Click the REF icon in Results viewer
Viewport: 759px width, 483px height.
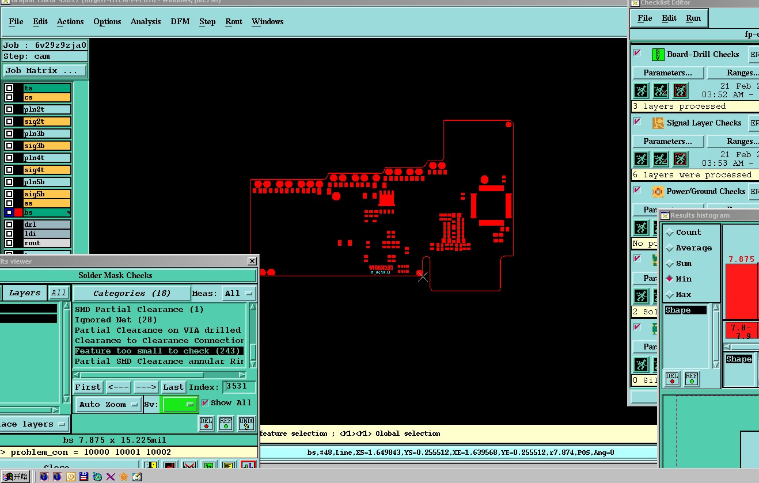[x=226, y=424]
